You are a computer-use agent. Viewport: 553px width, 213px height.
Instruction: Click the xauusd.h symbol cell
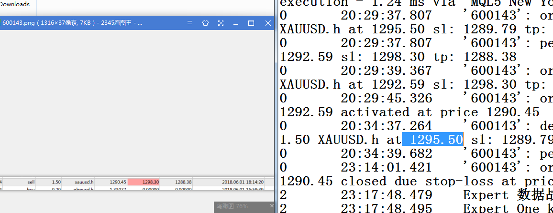(x=85, y=182)
